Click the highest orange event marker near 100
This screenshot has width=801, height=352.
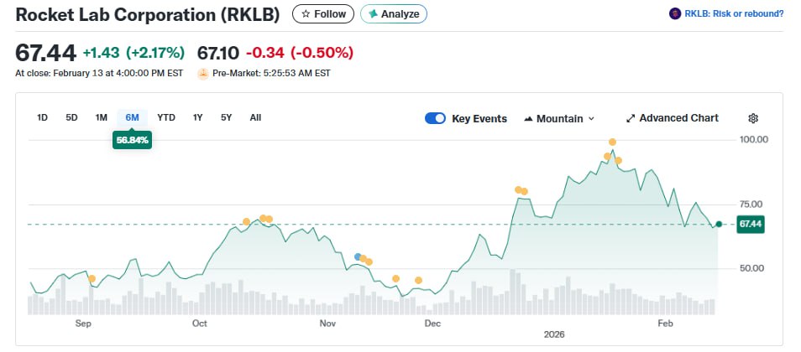[612, 142]
